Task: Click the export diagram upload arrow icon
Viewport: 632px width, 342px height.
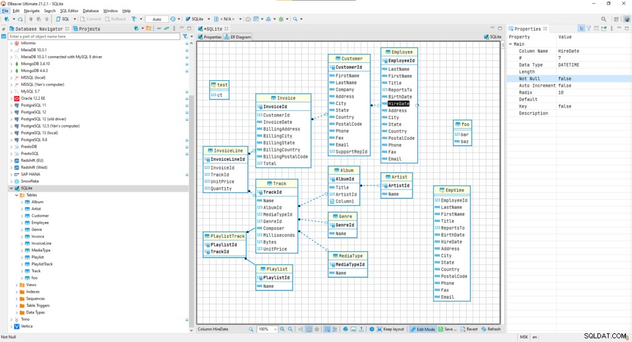Action: click(361, 329)
